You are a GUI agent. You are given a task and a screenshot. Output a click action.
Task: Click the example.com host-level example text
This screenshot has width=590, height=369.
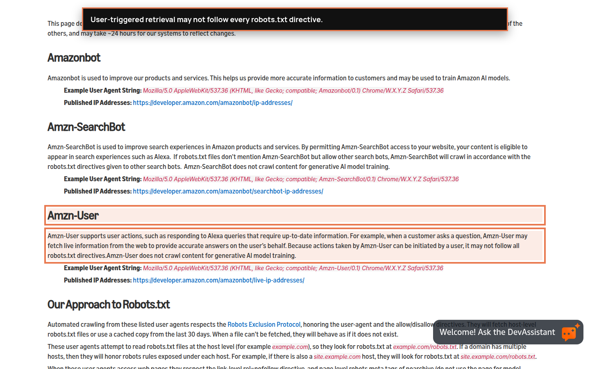pos(290,347)
